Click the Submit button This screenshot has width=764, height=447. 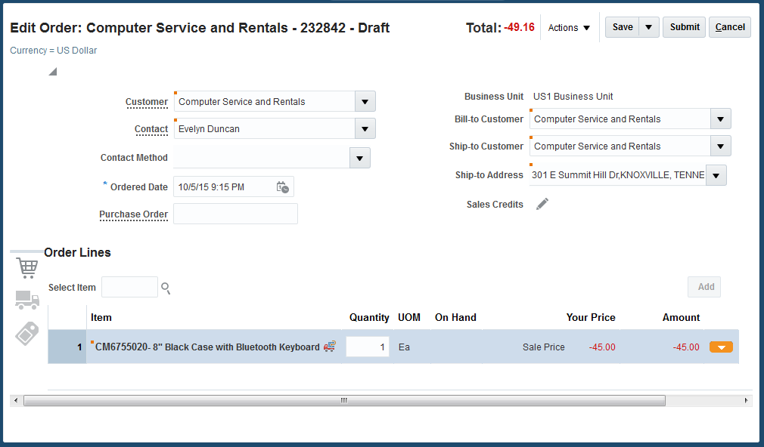point(683,26)
